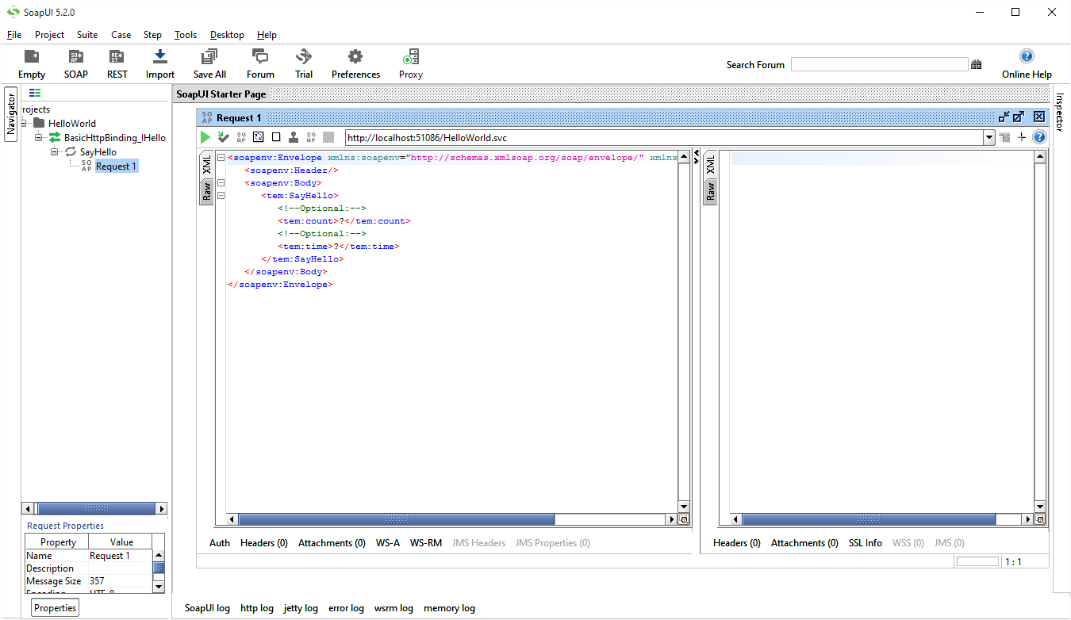The image size is (1071, 620).
Task: Import a project using Import icon
Action: [160, 63]
